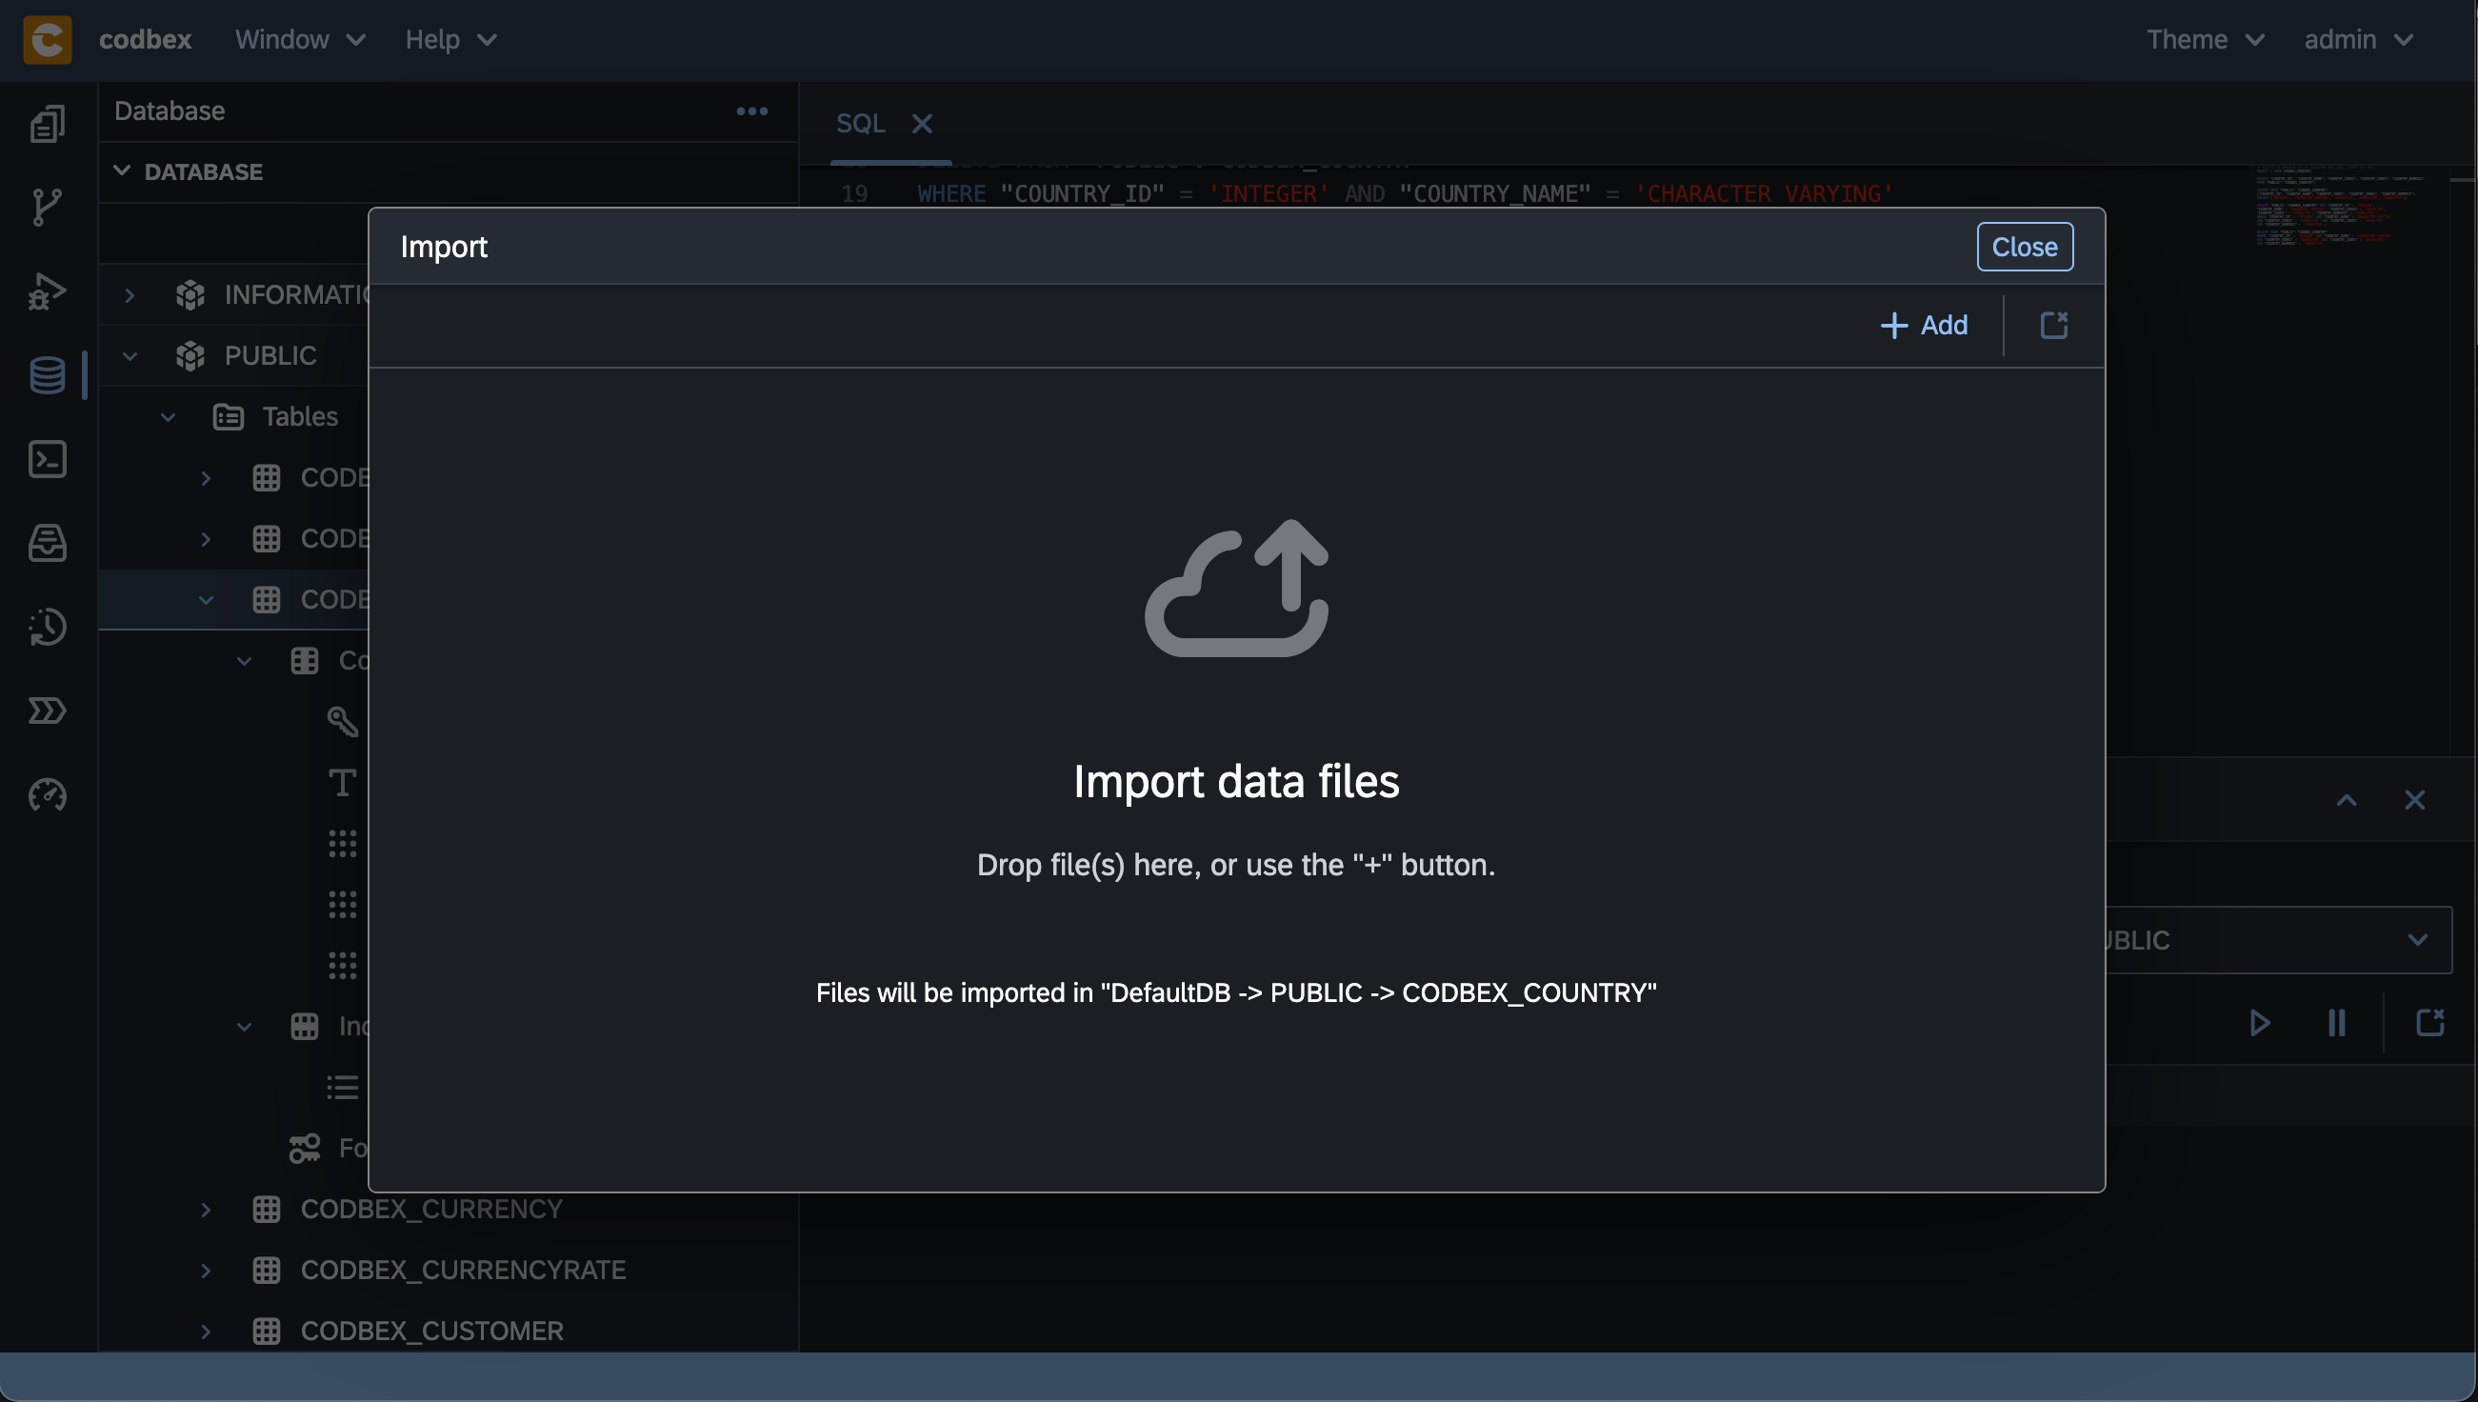2478x1402 pixels.
Task: Open the history clock sidebar icon
Action: [48, 627]
